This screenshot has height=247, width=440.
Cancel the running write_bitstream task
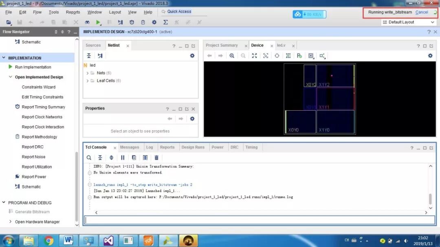click(x=422, y=12)
